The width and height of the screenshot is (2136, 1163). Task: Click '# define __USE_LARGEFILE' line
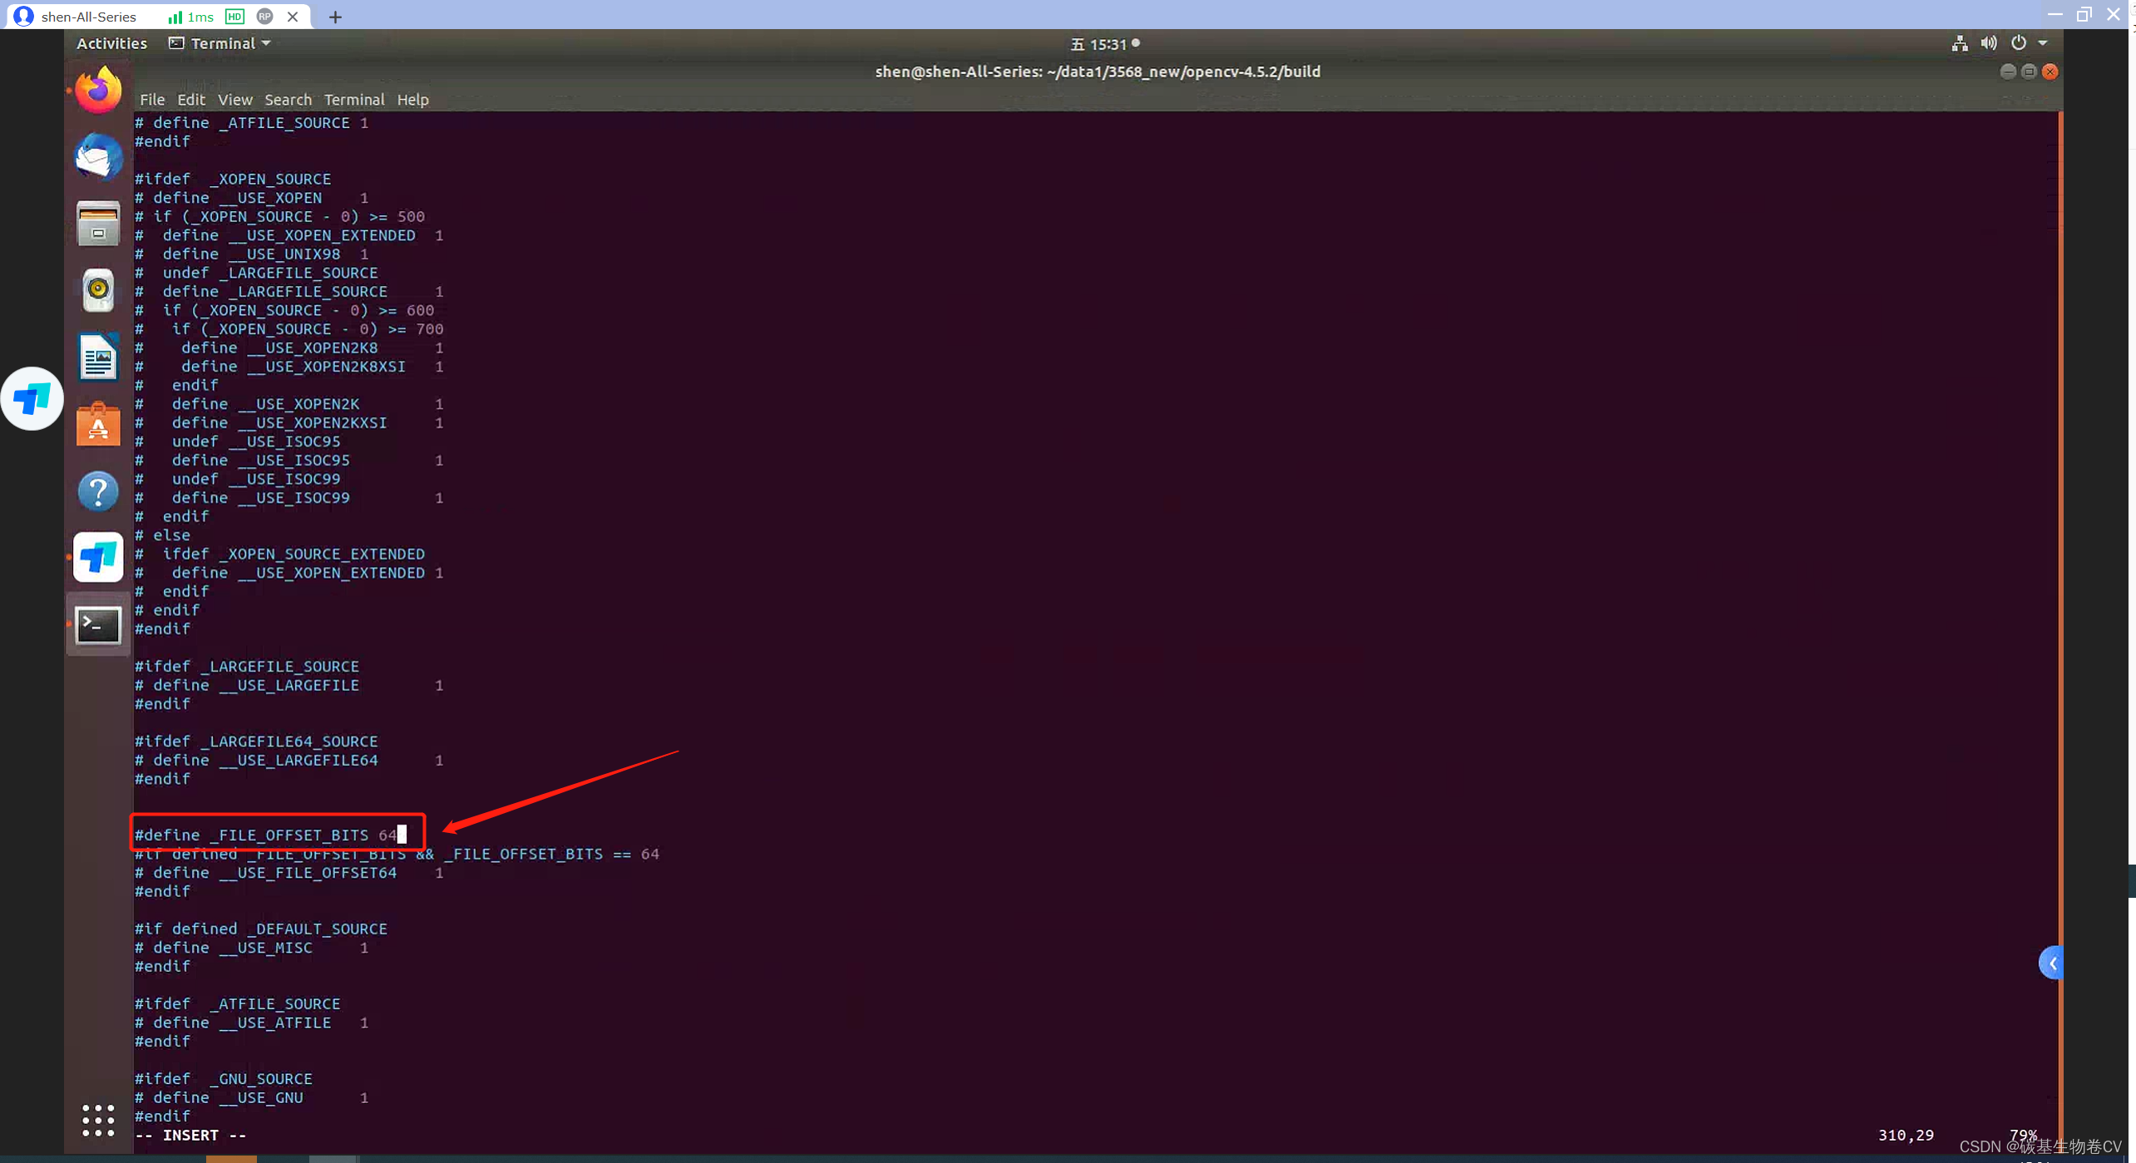289,685
